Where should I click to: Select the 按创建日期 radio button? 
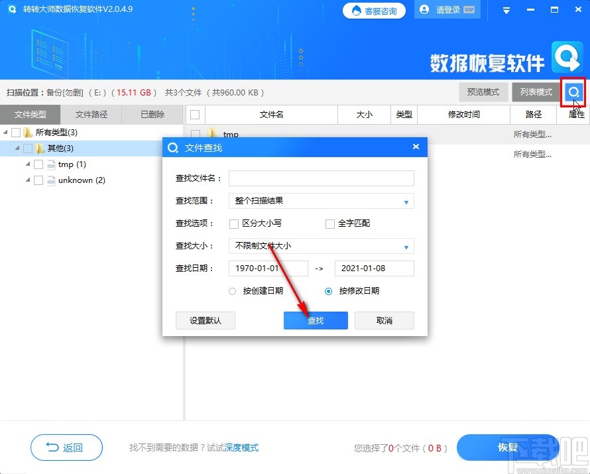pos(233,291)
